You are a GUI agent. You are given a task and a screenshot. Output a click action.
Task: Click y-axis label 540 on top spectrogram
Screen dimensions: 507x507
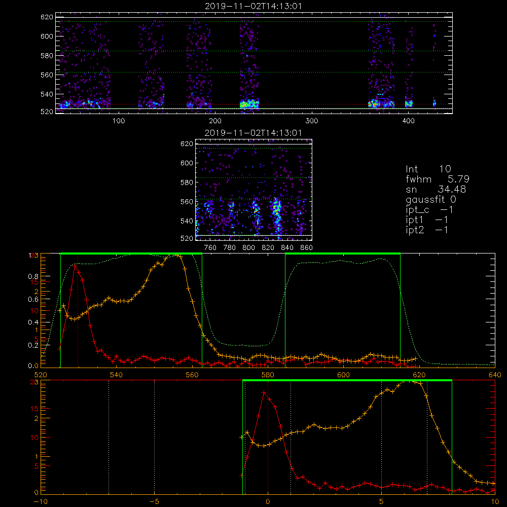click(x=47, y=94)
